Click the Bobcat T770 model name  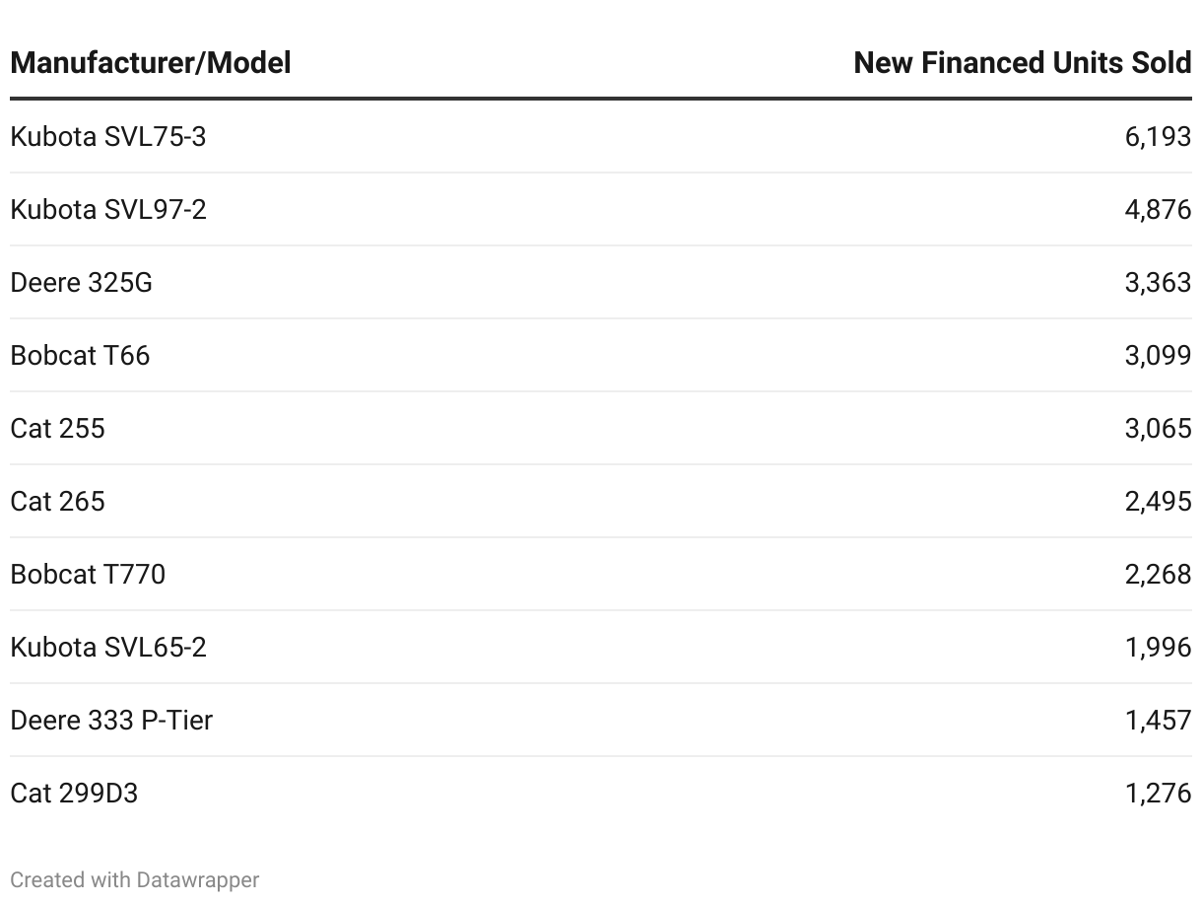[x=88, y=575]
